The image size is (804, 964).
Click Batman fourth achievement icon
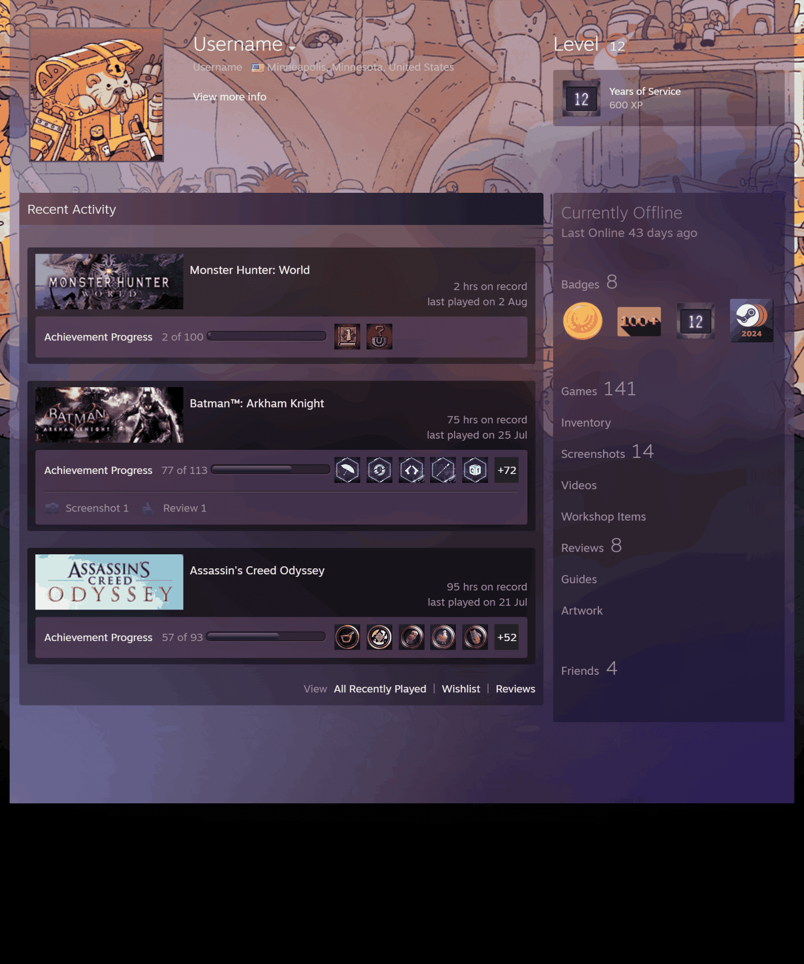pyautogui.click(x=443, y=470)
